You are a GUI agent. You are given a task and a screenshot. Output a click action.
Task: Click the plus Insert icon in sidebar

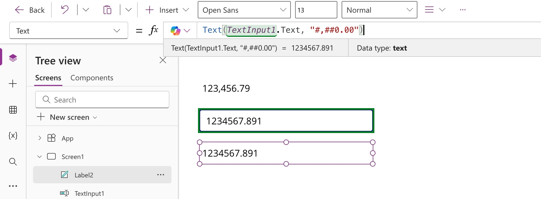13,84
